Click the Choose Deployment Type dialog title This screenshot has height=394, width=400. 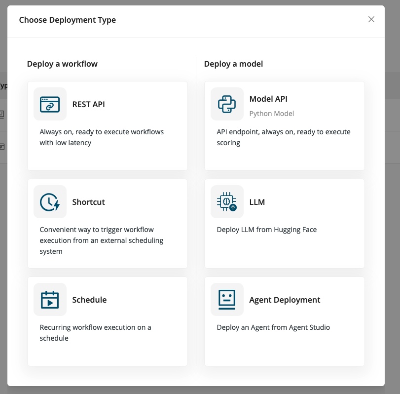67,20
